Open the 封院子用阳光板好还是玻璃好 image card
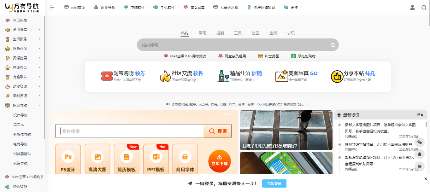The width and height of the screenshot is (430, 192). (x=286, y=130)
